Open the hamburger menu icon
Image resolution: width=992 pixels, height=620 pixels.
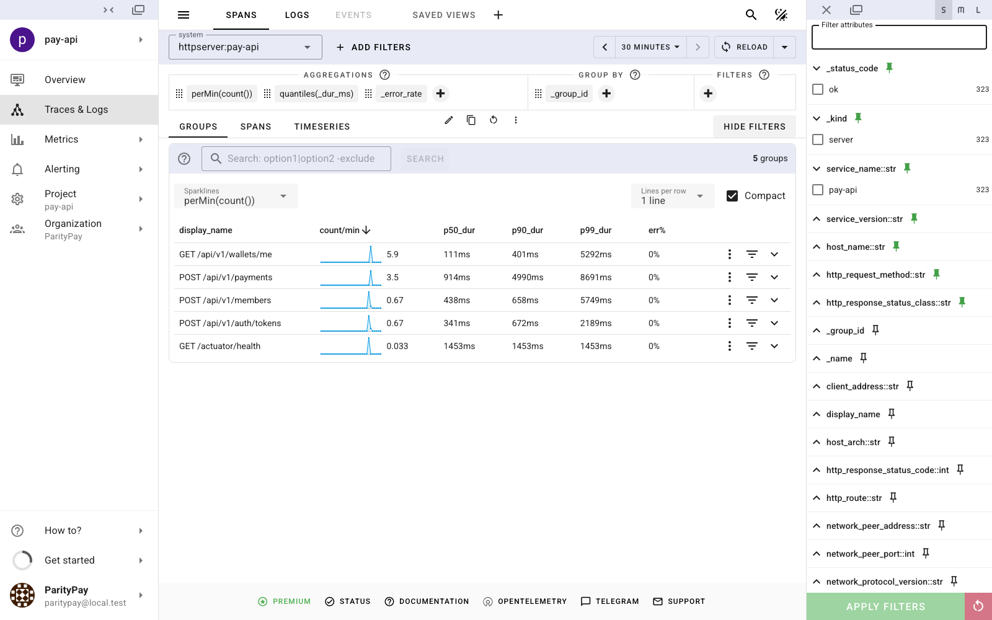184,15
